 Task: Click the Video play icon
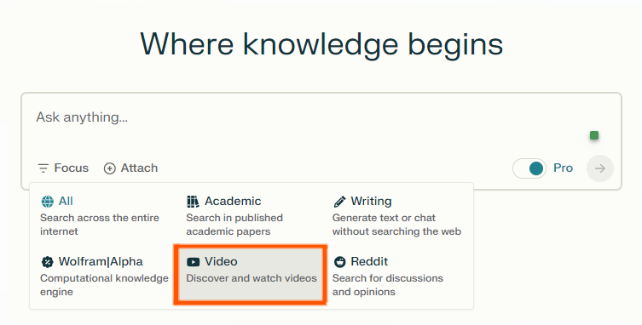click(193, 262)
